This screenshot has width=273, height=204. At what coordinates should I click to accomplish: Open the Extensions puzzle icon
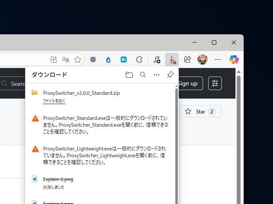coord(139,59)
